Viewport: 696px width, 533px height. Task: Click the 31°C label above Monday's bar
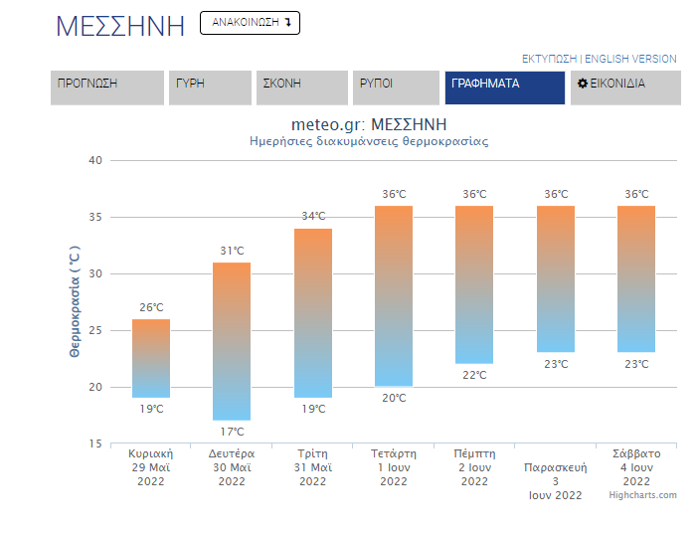(x=232, y=251)
